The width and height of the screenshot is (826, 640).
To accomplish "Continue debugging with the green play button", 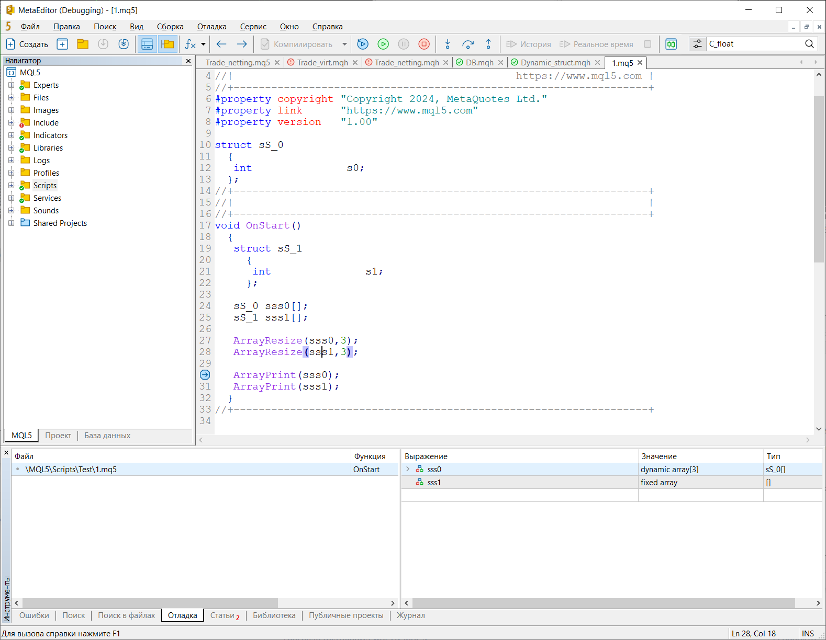I will pyautogui.click(x=383, y=44).
